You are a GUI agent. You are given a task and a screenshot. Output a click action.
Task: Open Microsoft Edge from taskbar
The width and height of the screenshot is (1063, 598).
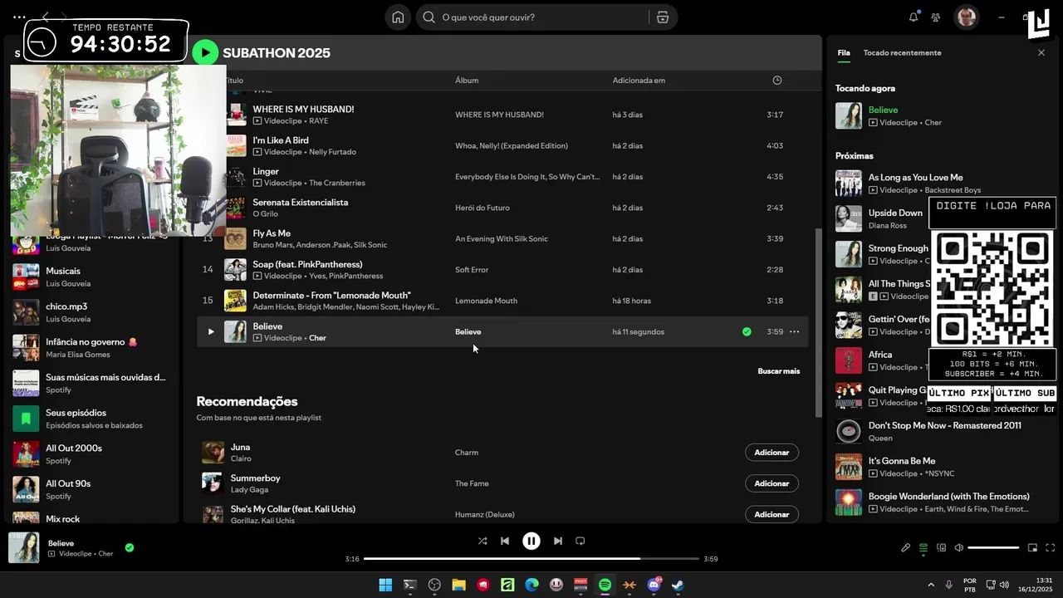pos(531,585)
